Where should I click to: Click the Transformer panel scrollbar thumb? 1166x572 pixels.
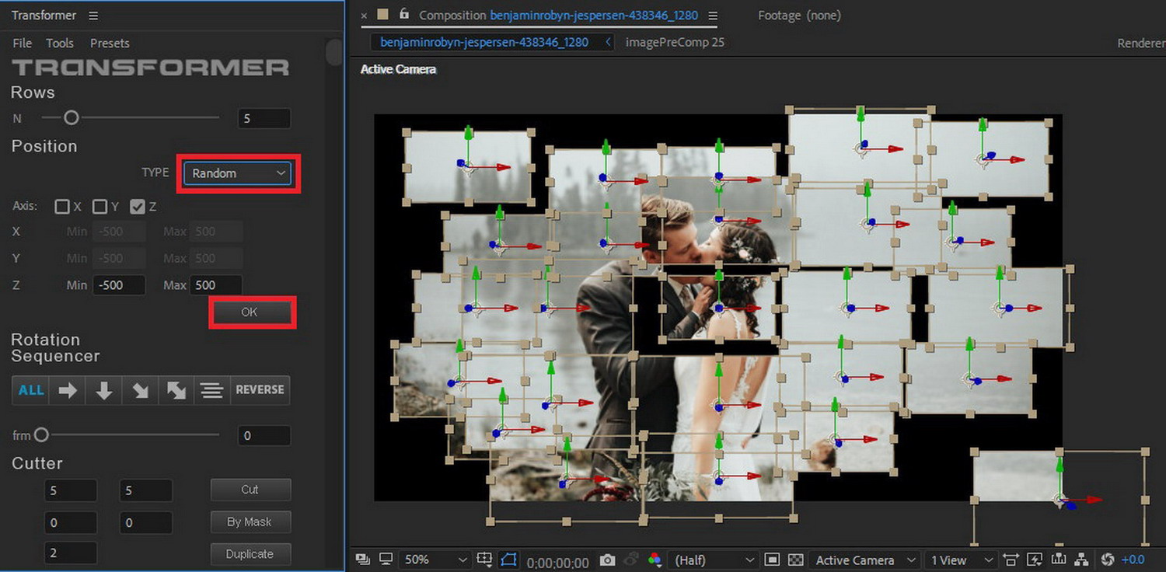(334, 52)
